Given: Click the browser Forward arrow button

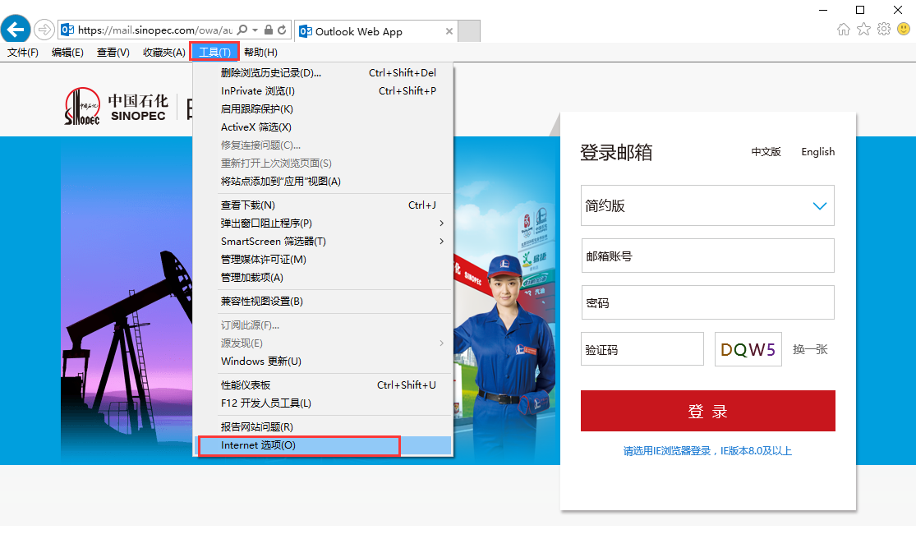Looking at the screenshot, I should [x=44, y=30].
